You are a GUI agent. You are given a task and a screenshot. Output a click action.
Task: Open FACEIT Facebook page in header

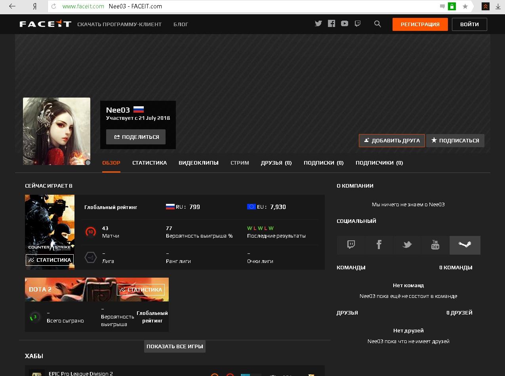click(x=332, y=24)
